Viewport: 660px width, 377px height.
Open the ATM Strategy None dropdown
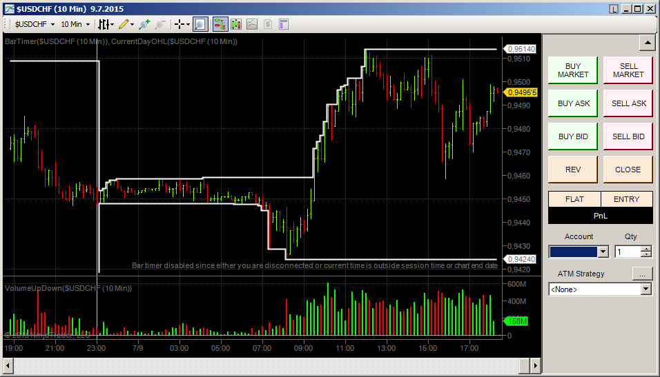coord(600,289)
